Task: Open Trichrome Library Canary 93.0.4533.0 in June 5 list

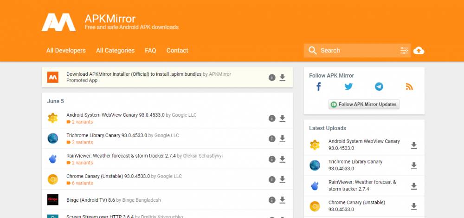Action: (107, 136)
